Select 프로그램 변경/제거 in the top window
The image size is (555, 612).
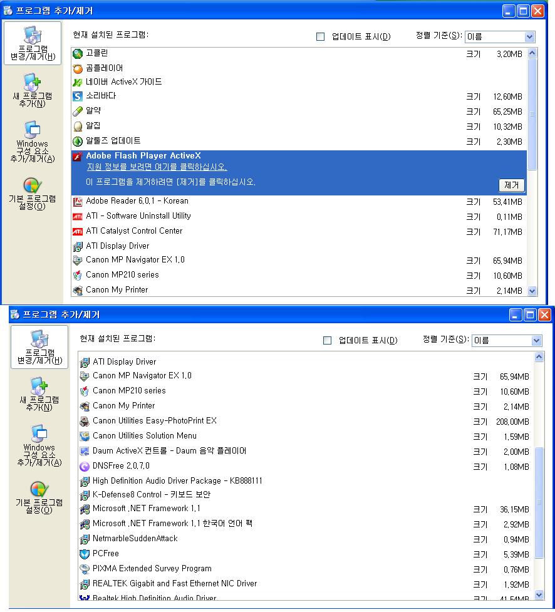pos(33,43)
